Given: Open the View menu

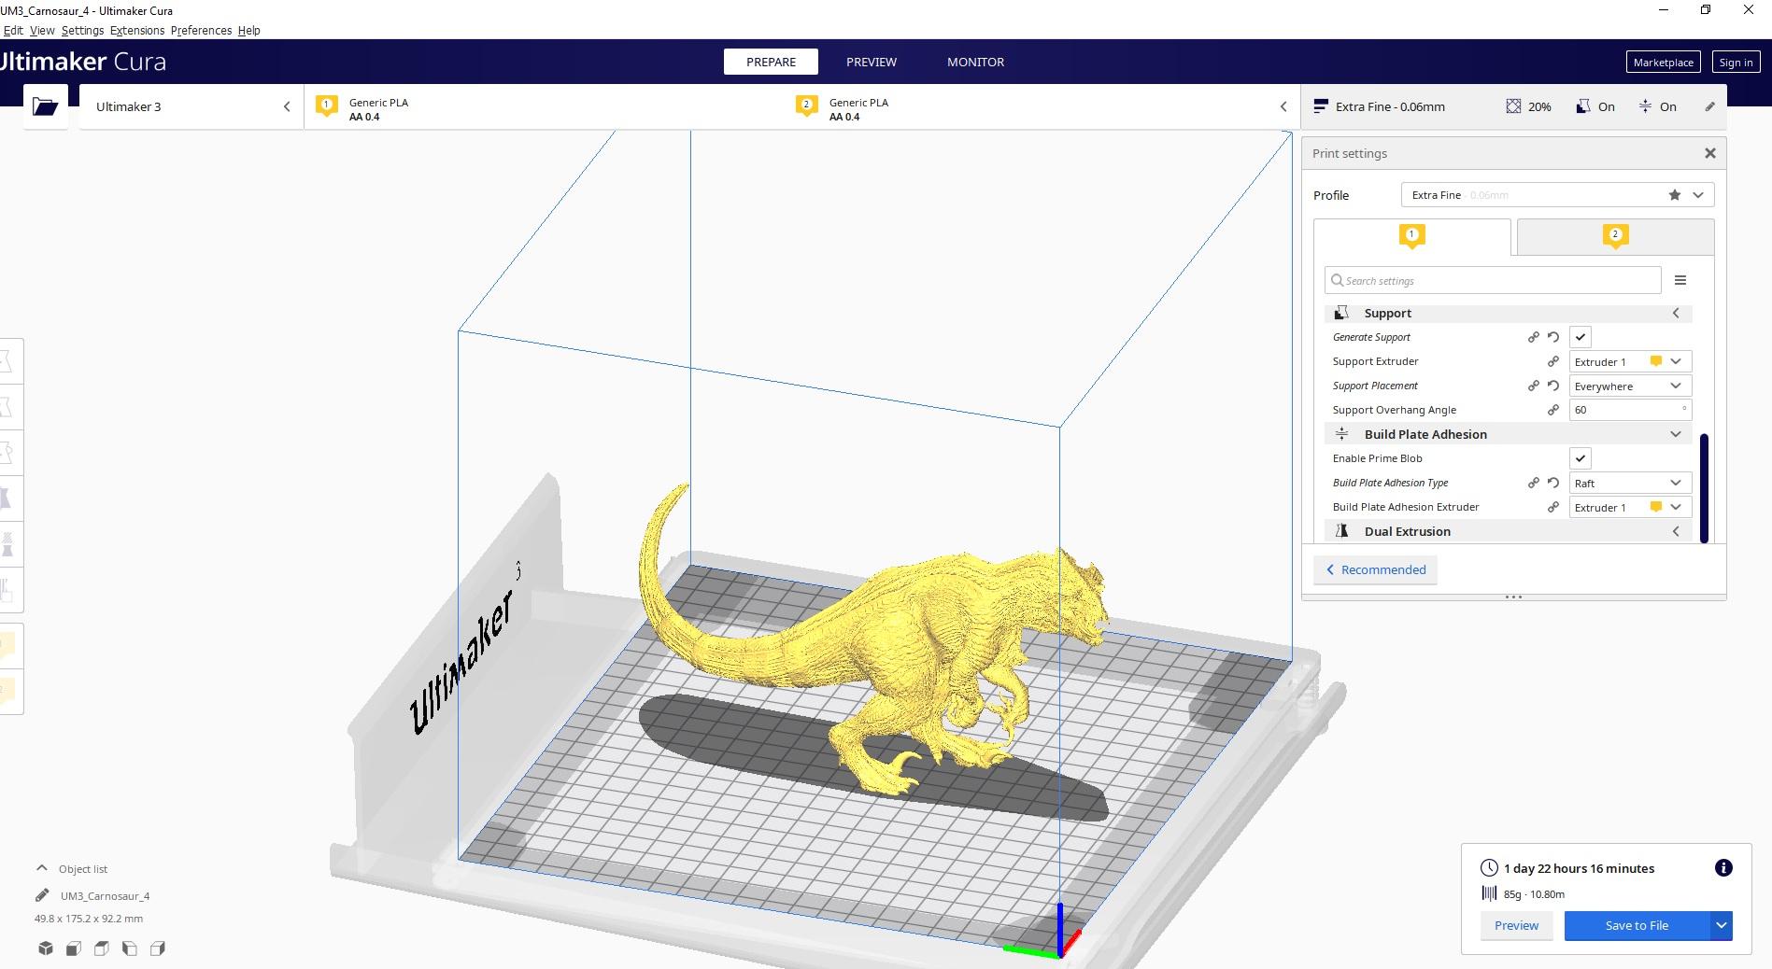Looking at the screenshot, I should click(x=42, y=30).
